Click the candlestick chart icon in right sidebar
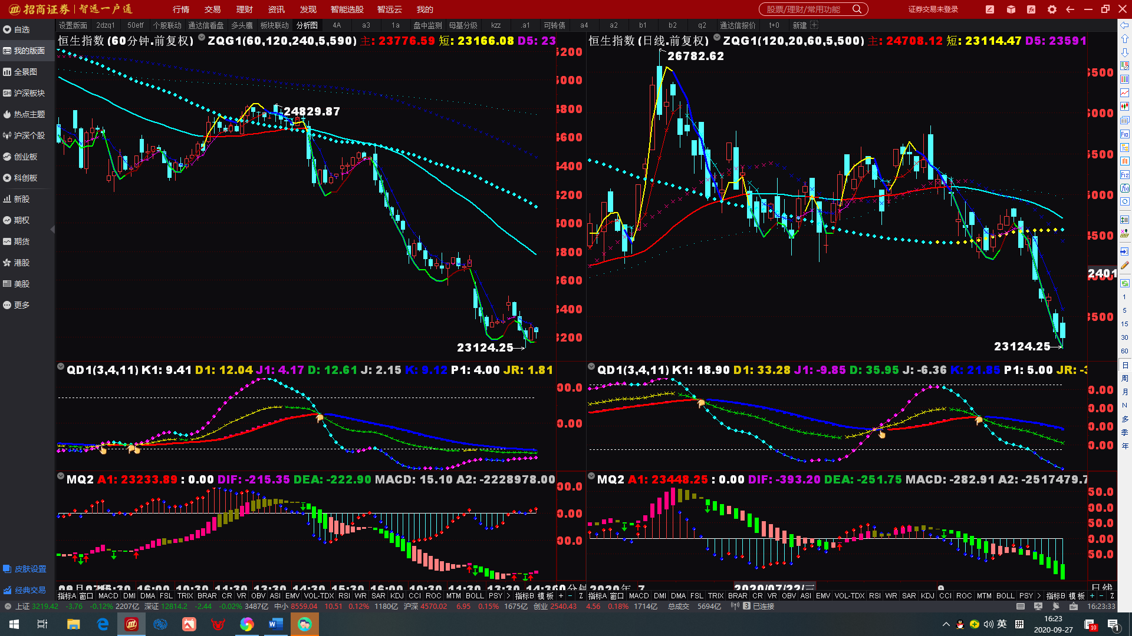The width and height of the screenshot is (1132, 636). [1124, 107]
